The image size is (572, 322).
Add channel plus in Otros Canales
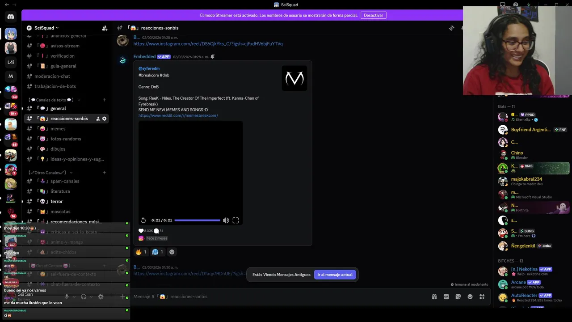(104, 173)
